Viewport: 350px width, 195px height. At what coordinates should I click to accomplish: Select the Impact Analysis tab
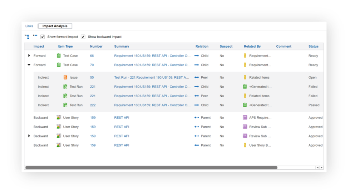coord(55,26)
